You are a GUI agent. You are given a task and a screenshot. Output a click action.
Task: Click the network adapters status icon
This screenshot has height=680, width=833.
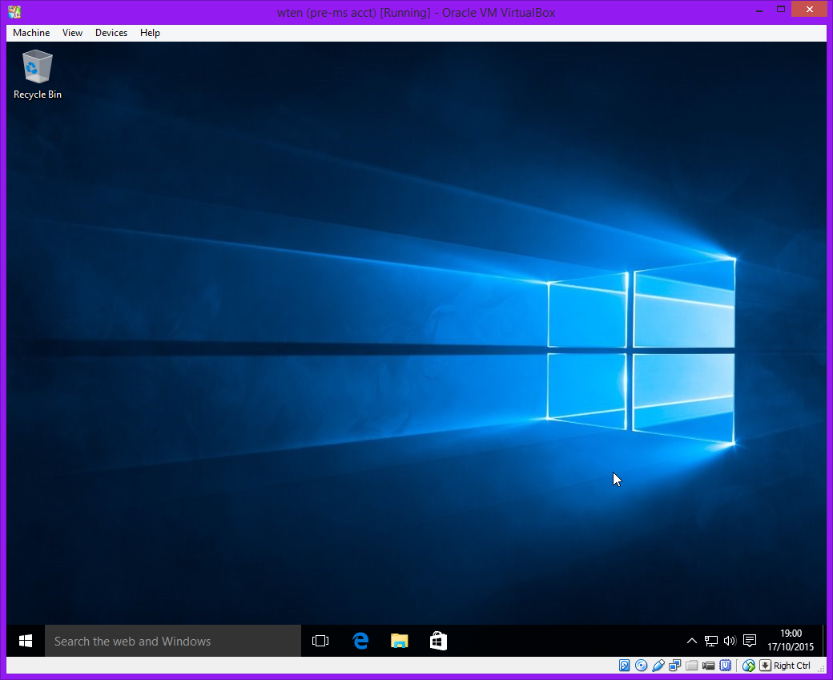click(x=674, y=666)
